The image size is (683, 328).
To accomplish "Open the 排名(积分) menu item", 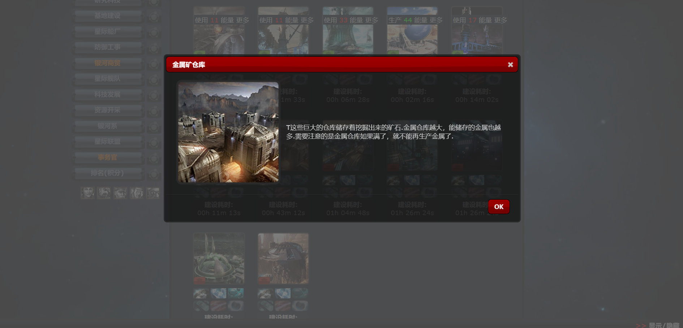I will (107, 173).
